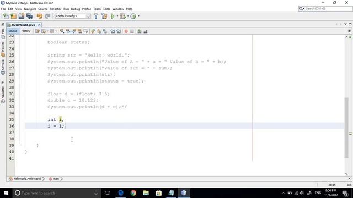Toggle Rectangular Selection mode

click(x=86, y=31)
